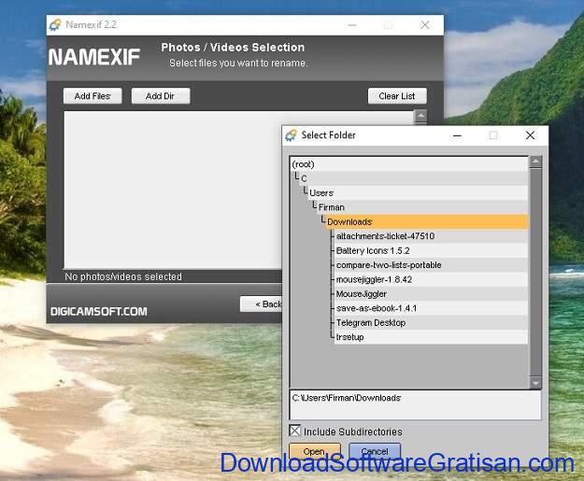Image resolution: width=584 pixels, height=481 pixels.
Task: Click the Add Files button
Action: pos(93,96)
